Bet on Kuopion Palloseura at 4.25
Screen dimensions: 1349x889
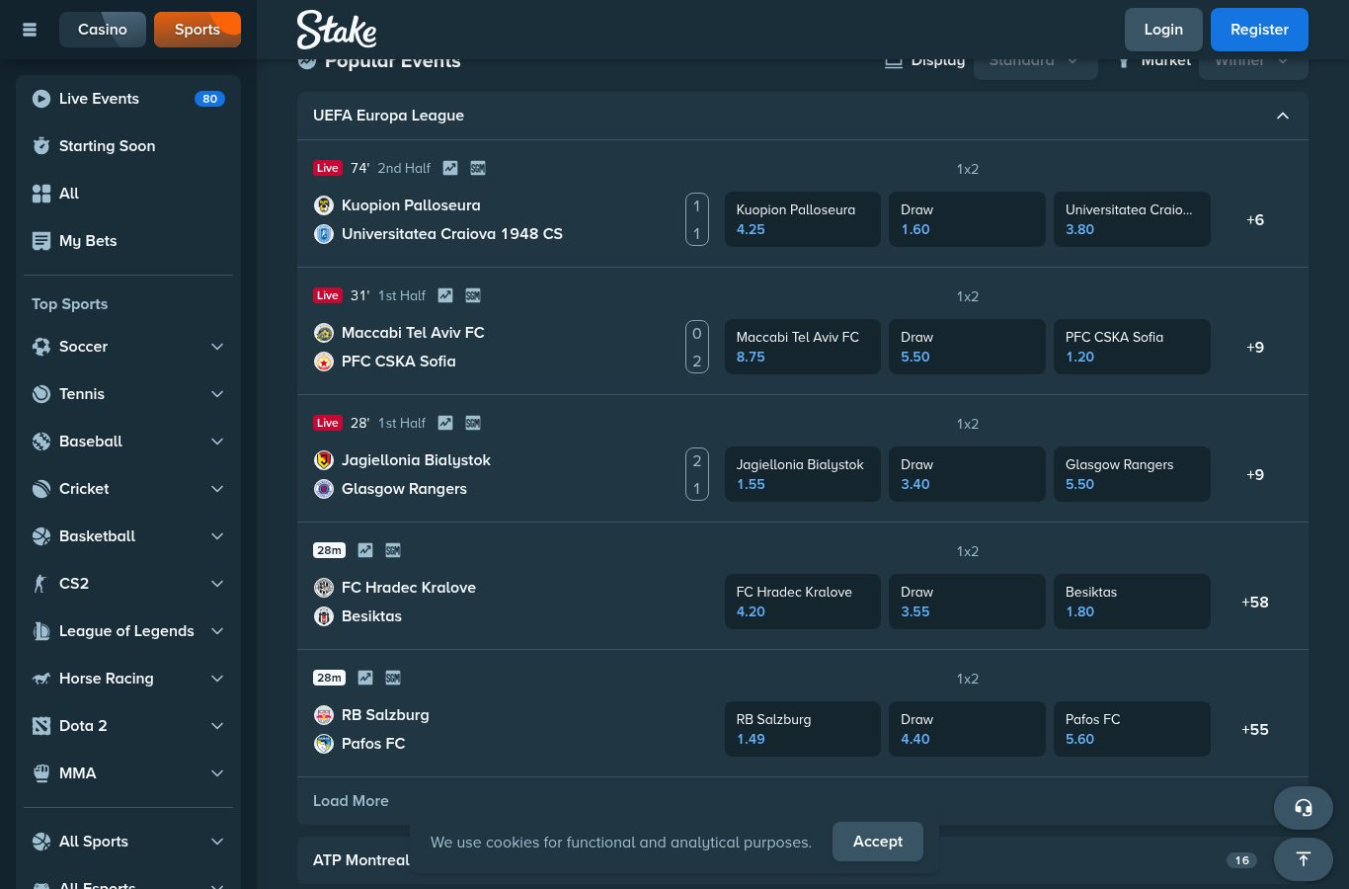tap(803, 219)
